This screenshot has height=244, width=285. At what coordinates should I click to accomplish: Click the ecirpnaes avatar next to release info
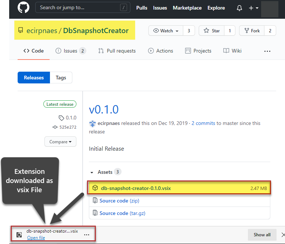[x=92, y=123]
